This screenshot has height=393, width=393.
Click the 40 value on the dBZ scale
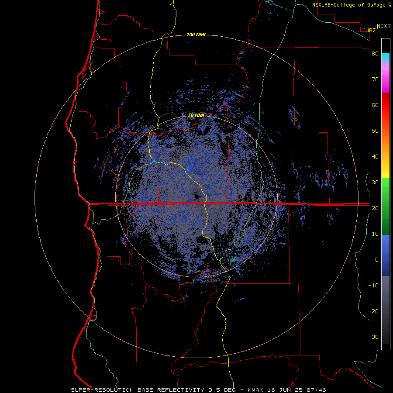(375, 157)
